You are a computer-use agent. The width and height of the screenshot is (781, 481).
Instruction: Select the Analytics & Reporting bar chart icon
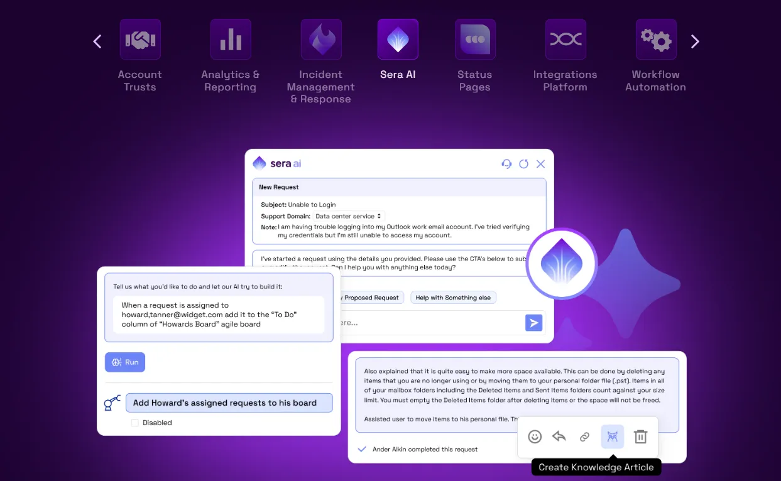[x=231, y=40]
